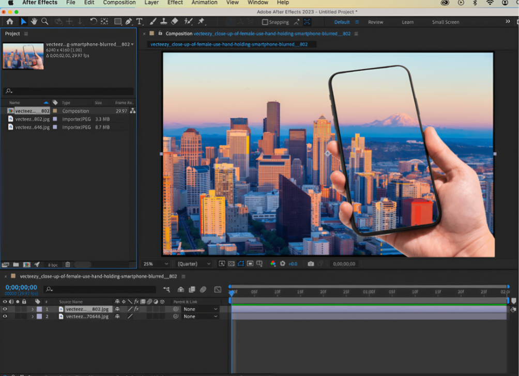Viewport: 519px width, 376px height.
Task: Open the Composition menu
Action: tap(119, 3)
